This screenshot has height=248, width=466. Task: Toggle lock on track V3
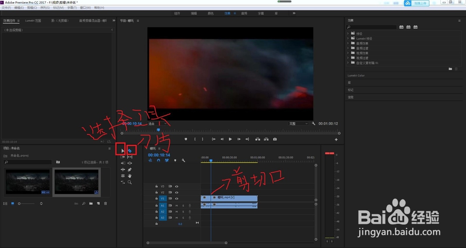tap(156, 186)
